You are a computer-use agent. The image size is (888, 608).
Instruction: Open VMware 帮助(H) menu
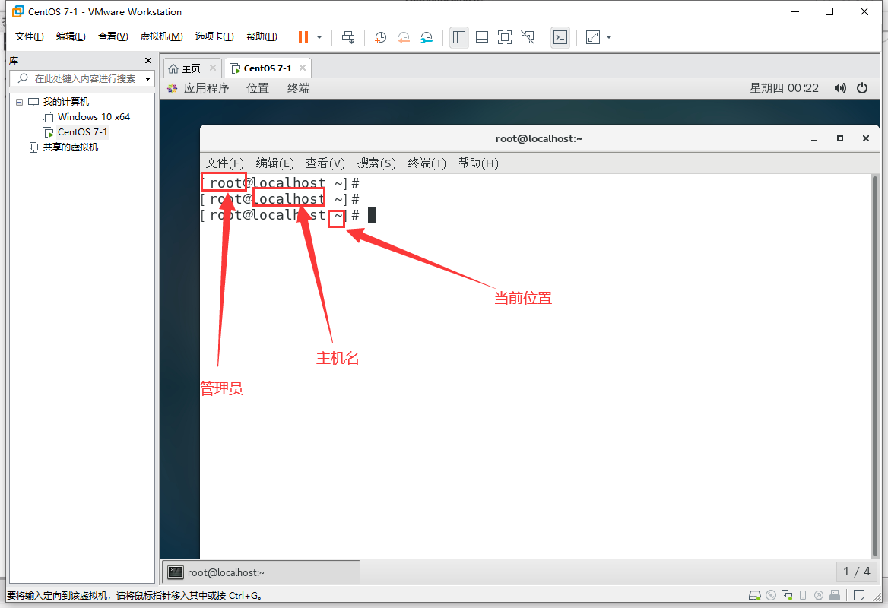click(262, 36)
